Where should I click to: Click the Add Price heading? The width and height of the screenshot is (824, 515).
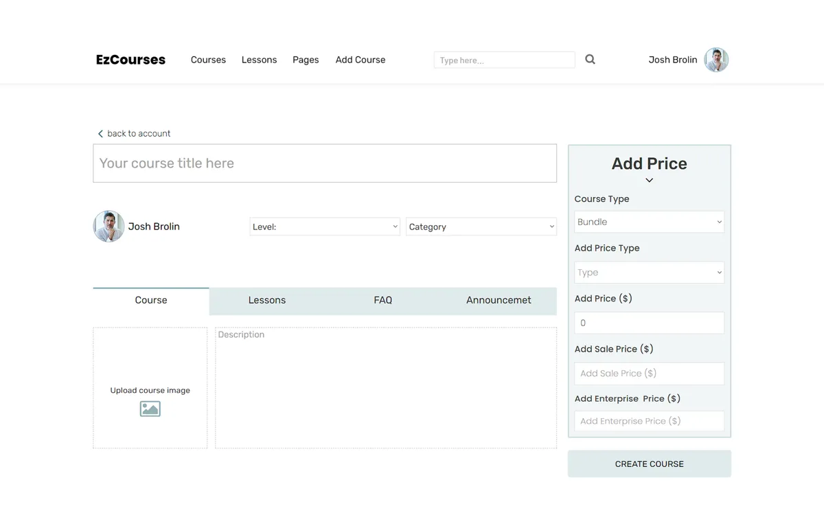pyautogui.click(x=650, y=163)
